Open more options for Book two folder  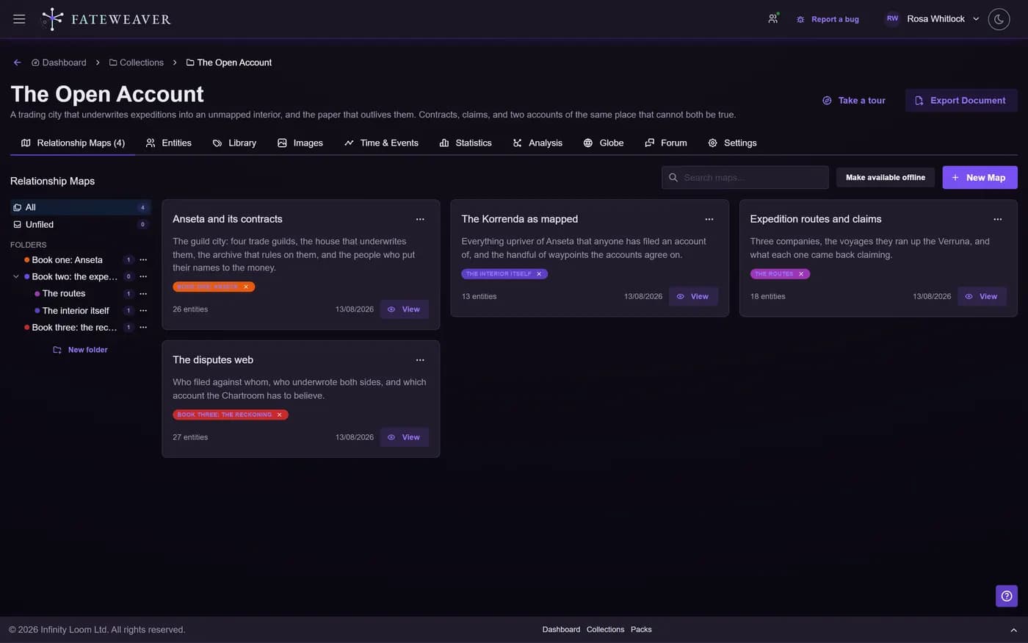pos(143,276)
